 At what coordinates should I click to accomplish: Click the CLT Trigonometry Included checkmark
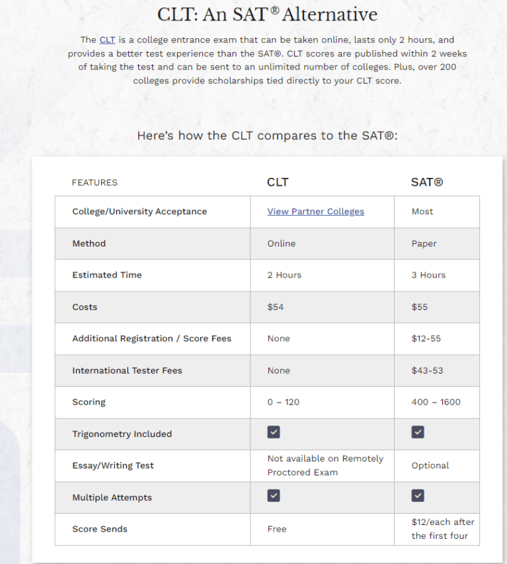pos(274,432)
